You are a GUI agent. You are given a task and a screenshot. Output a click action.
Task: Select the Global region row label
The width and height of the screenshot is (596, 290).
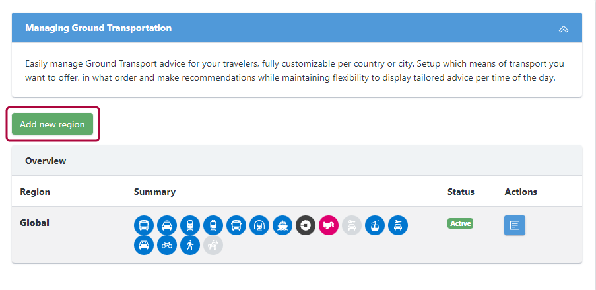(34, 223)
